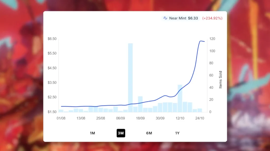Screen dimensions: 270x151
Task: Click the sales bar above 18/09
Action: pos(140,104)
